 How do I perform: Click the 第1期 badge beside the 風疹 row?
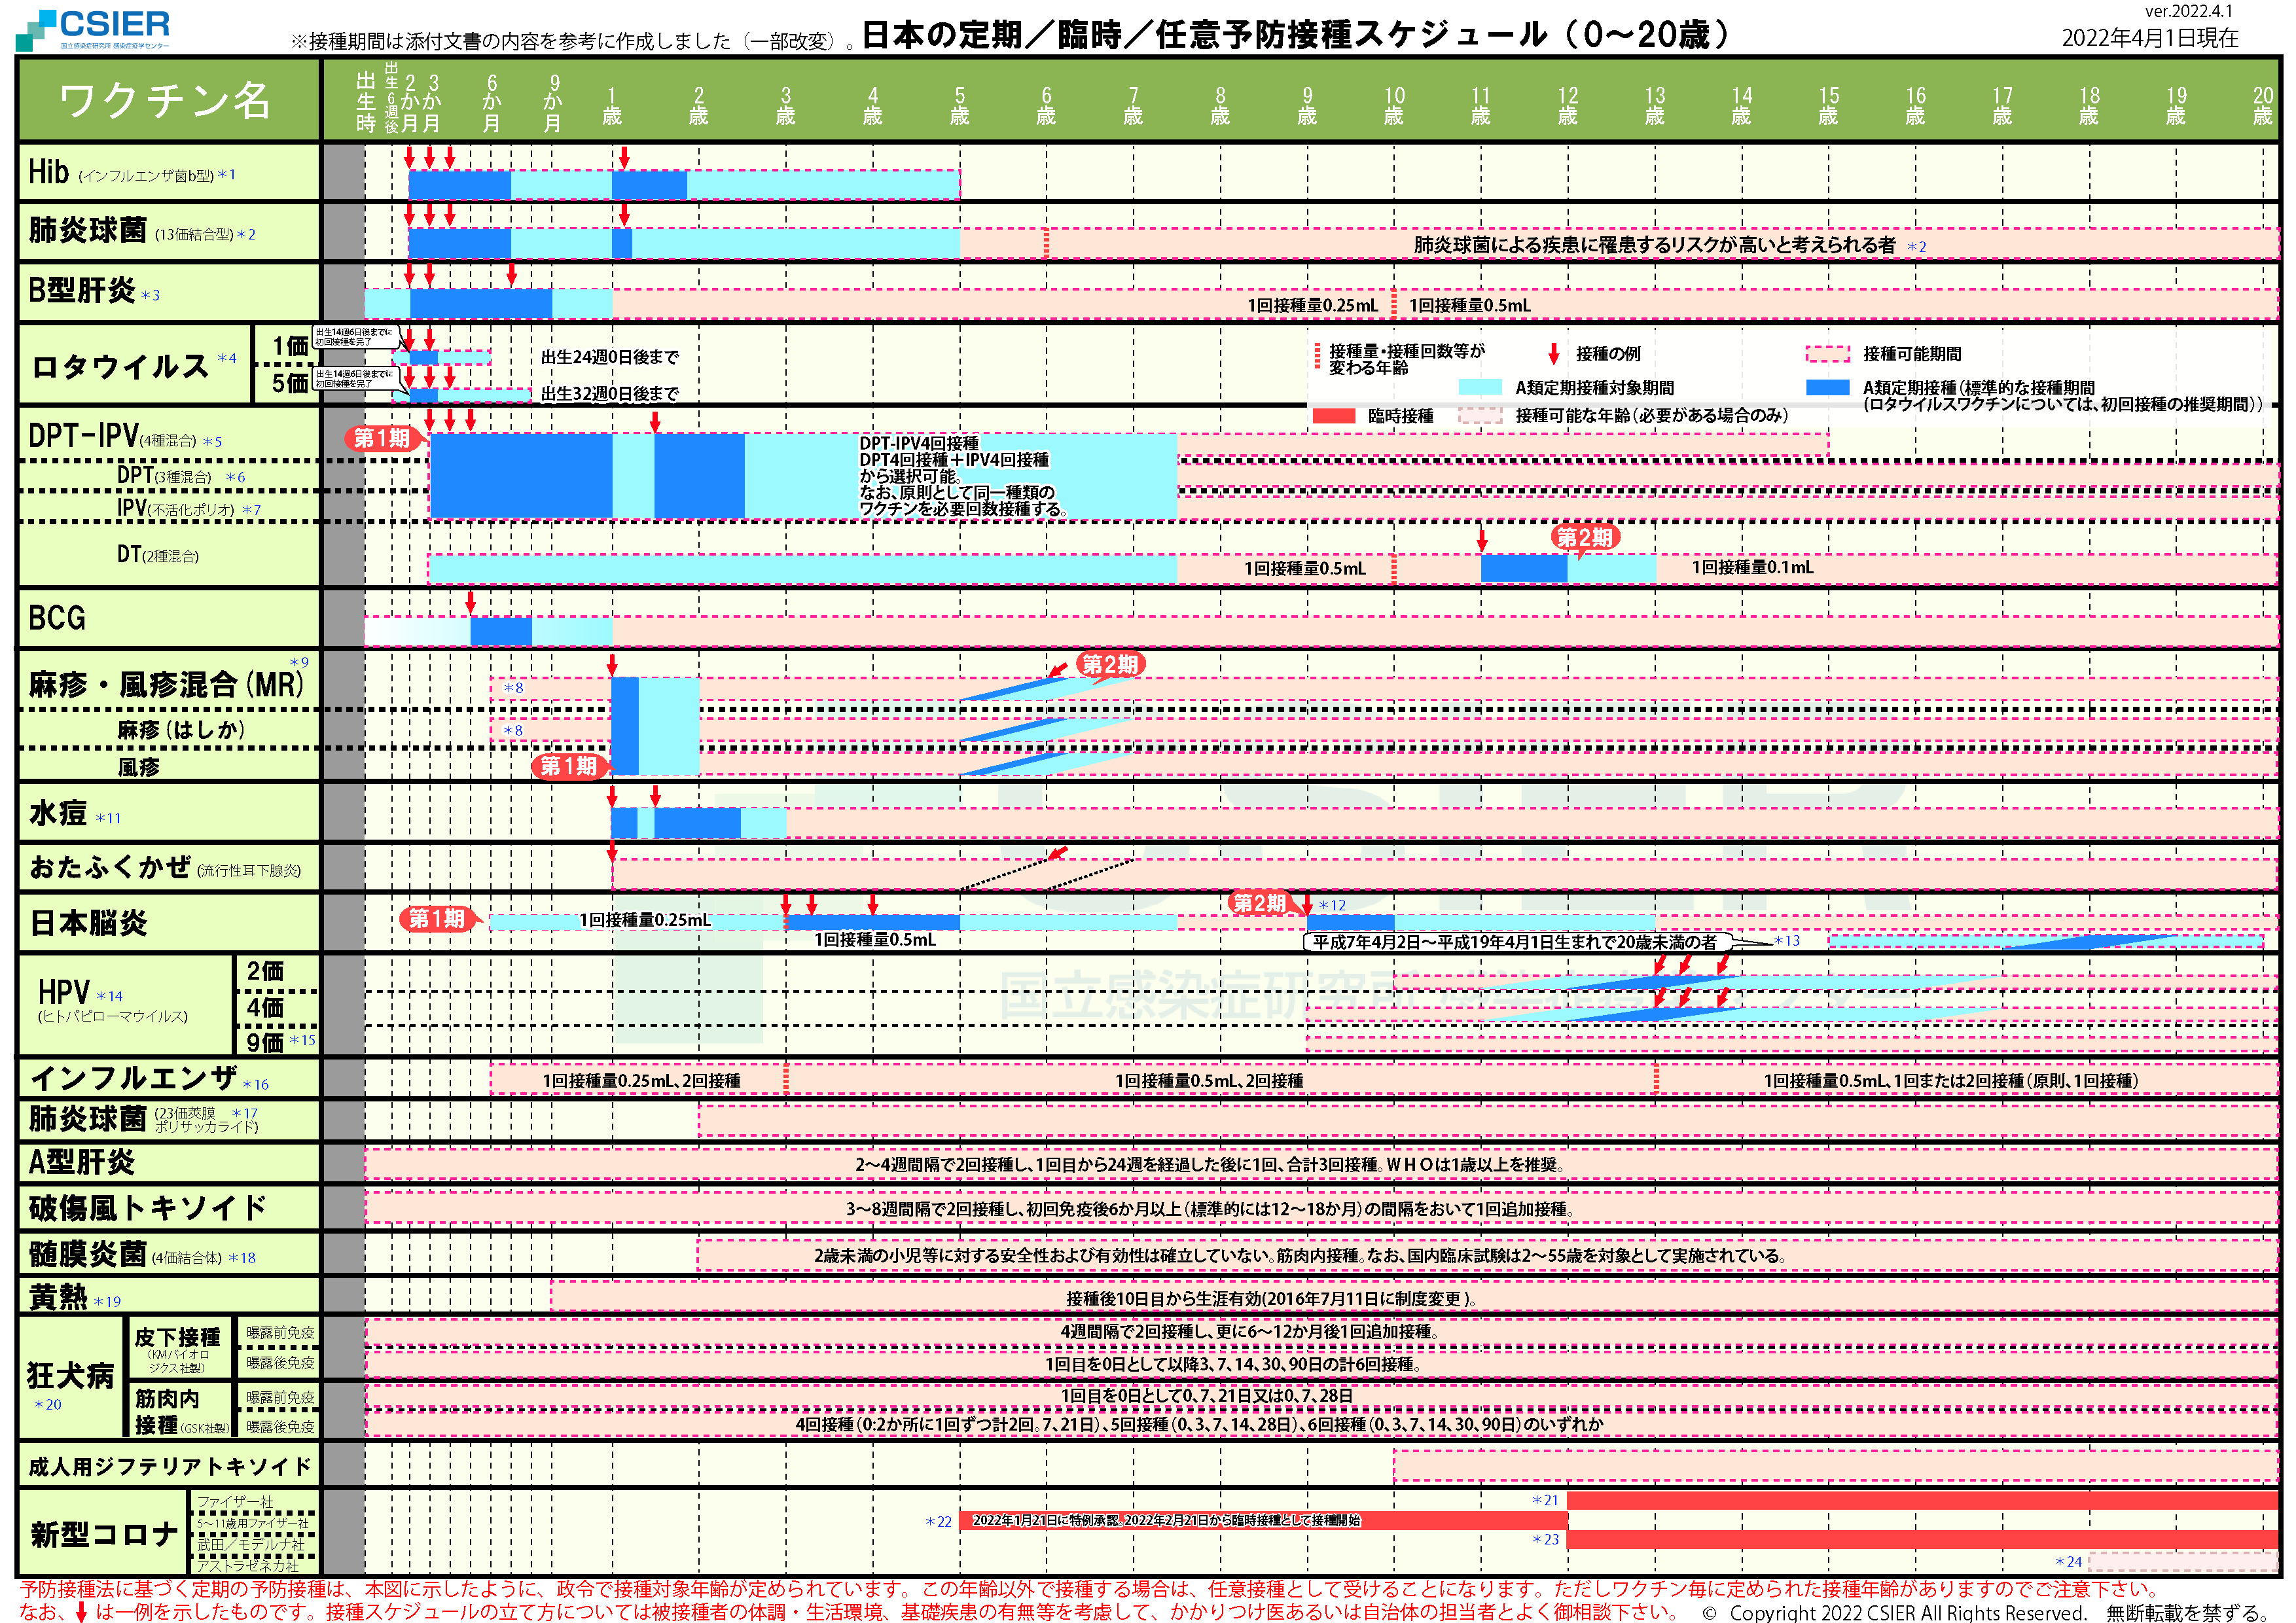point(569,767)
